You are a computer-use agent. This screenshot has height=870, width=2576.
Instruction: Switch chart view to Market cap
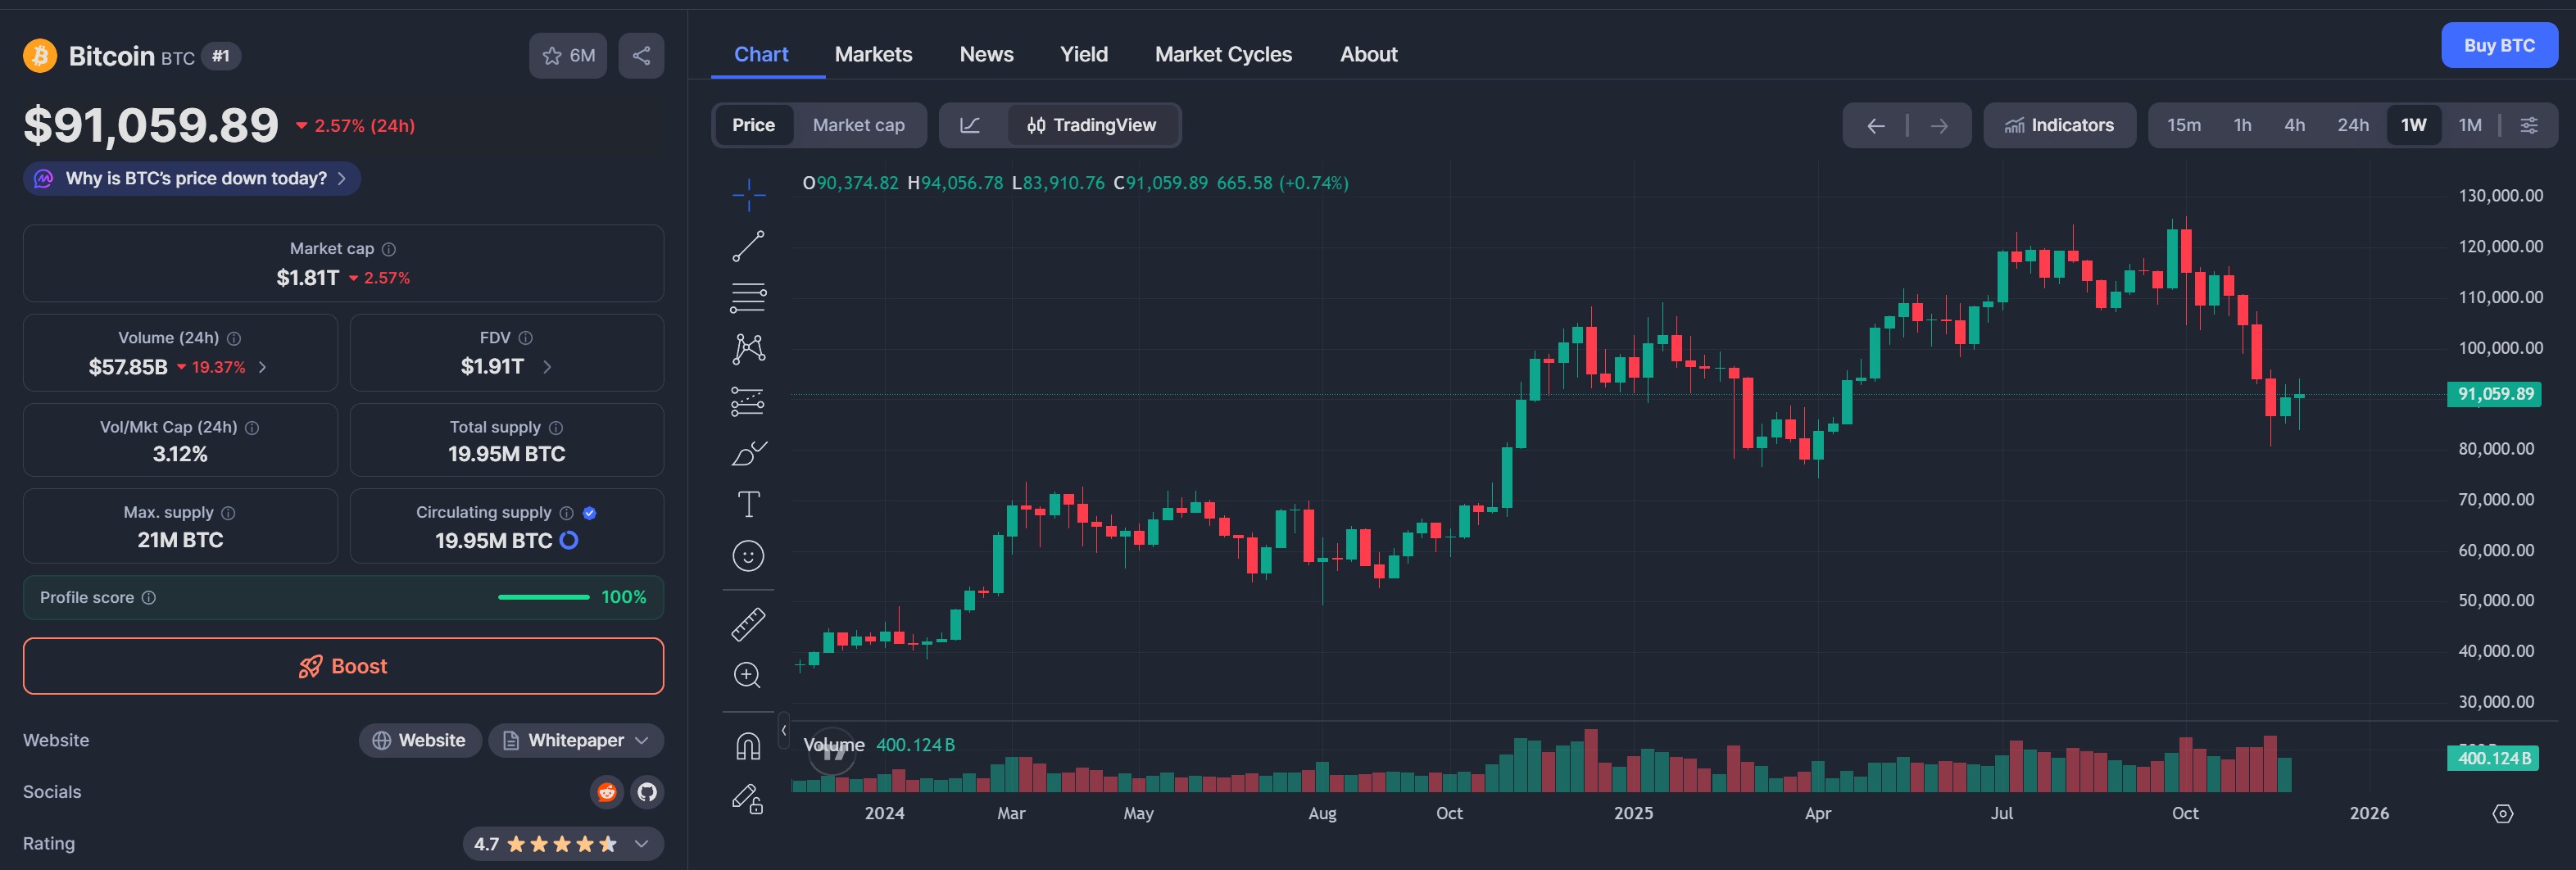click(x=858, y=125)
